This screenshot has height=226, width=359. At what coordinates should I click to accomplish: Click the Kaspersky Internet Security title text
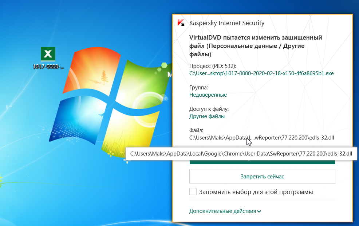tap(227, 23)
